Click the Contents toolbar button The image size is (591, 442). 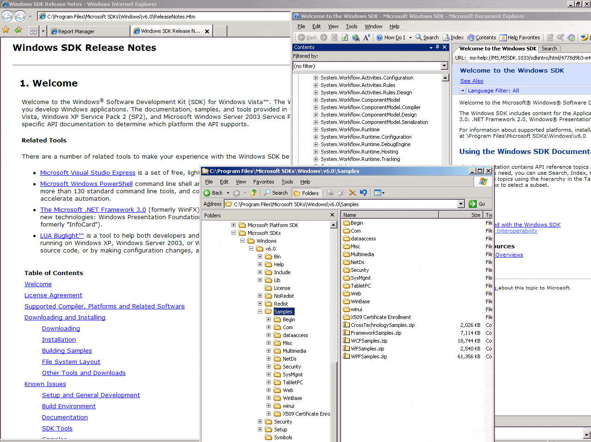[x=481, y=37]
